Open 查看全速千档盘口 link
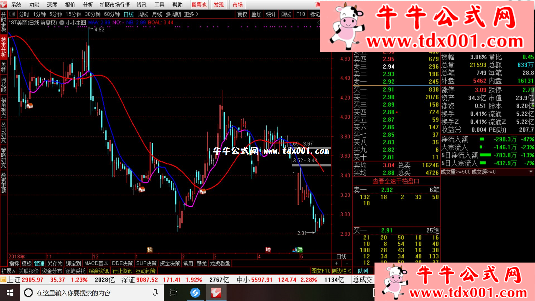The image size is (535, 301). coord(396,181)
